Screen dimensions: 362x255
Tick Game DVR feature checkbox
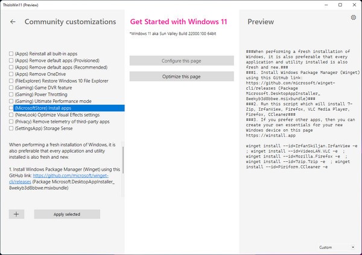[11, 88]
